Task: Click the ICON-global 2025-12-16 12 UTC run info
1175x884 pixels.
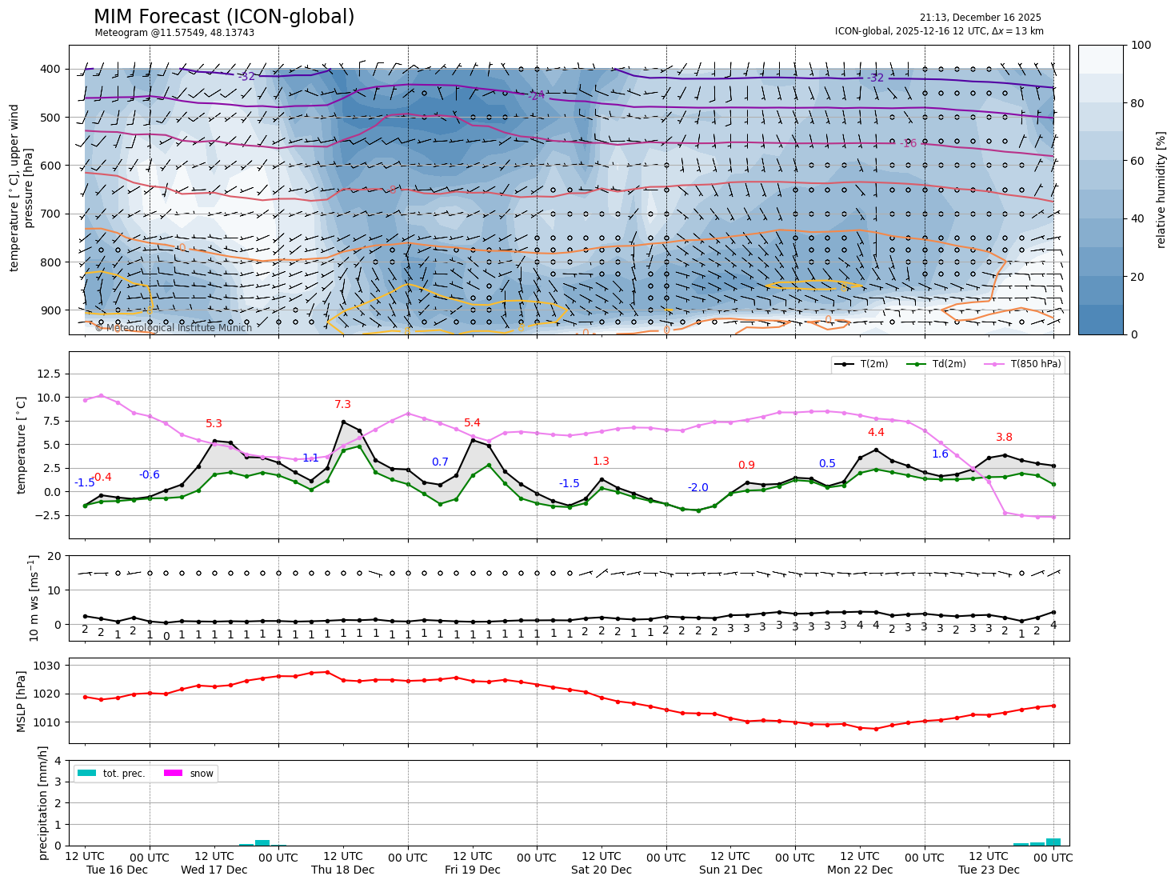Action: (939, 31)
